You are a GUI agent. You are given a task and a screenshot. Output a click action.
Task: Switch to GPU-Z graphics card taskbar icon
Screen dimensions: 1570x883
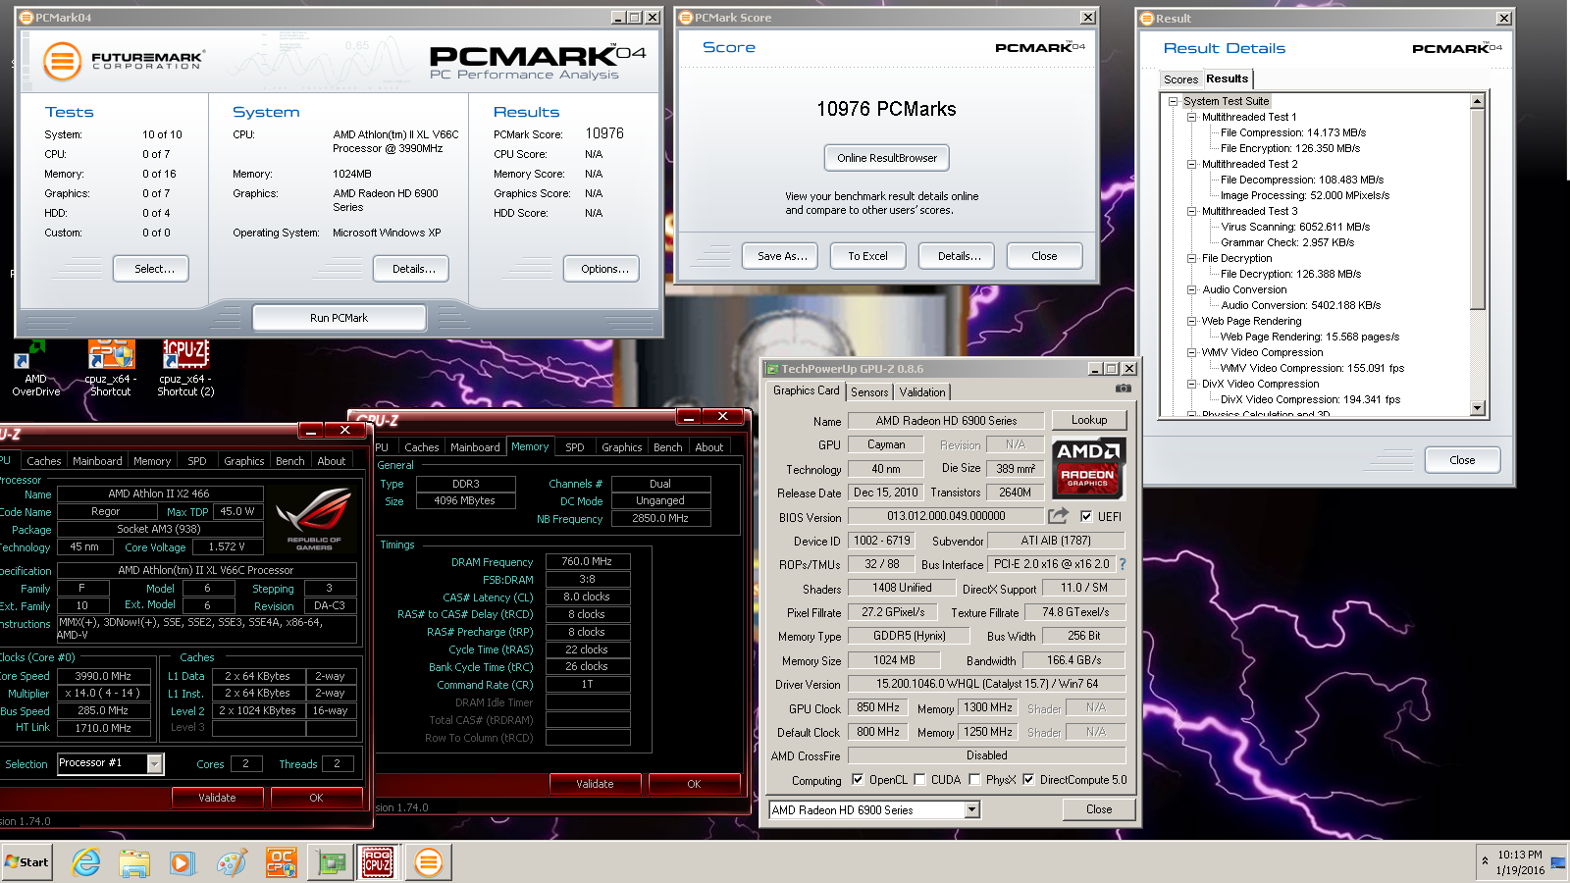click(x=332, y=862)
